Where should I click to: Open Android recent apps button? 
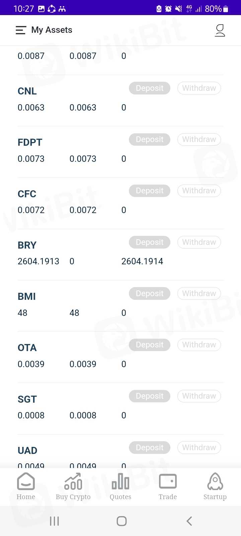(x=54, y=521)
